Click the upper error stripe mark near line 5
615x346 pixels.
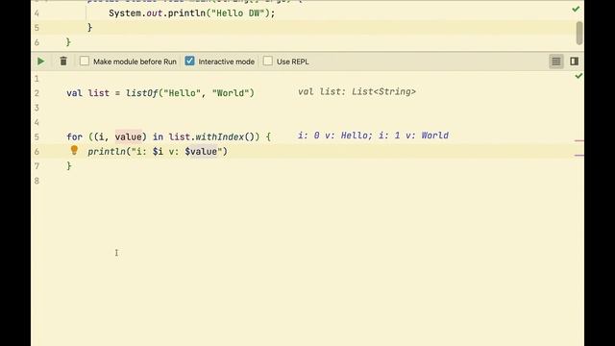579,140
